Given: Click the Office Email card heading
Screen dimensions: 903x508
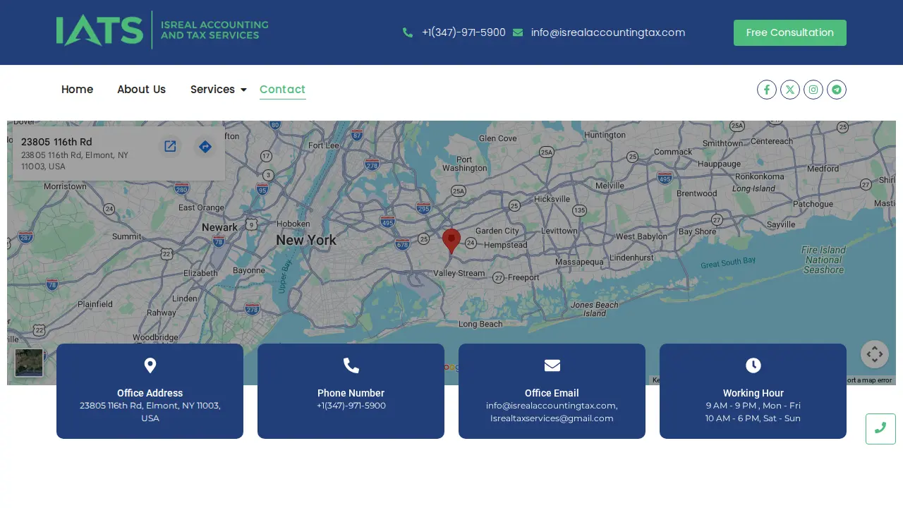Looking at the screenshot, I should click(552, 393).
